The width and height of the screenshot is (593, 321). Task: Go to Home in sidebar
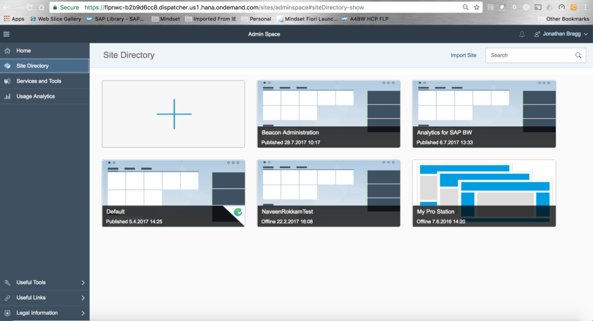click(45, 50)
